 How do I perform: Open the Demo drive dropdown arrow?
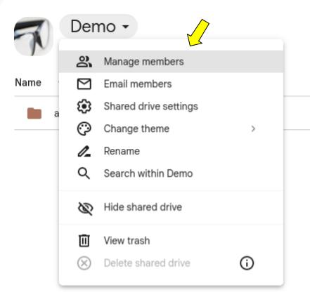point(126,27)
